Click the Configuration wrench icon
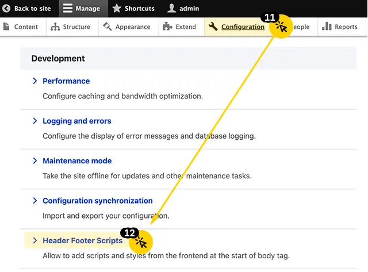Screen dimensions: 368x272 coord(213,26)
